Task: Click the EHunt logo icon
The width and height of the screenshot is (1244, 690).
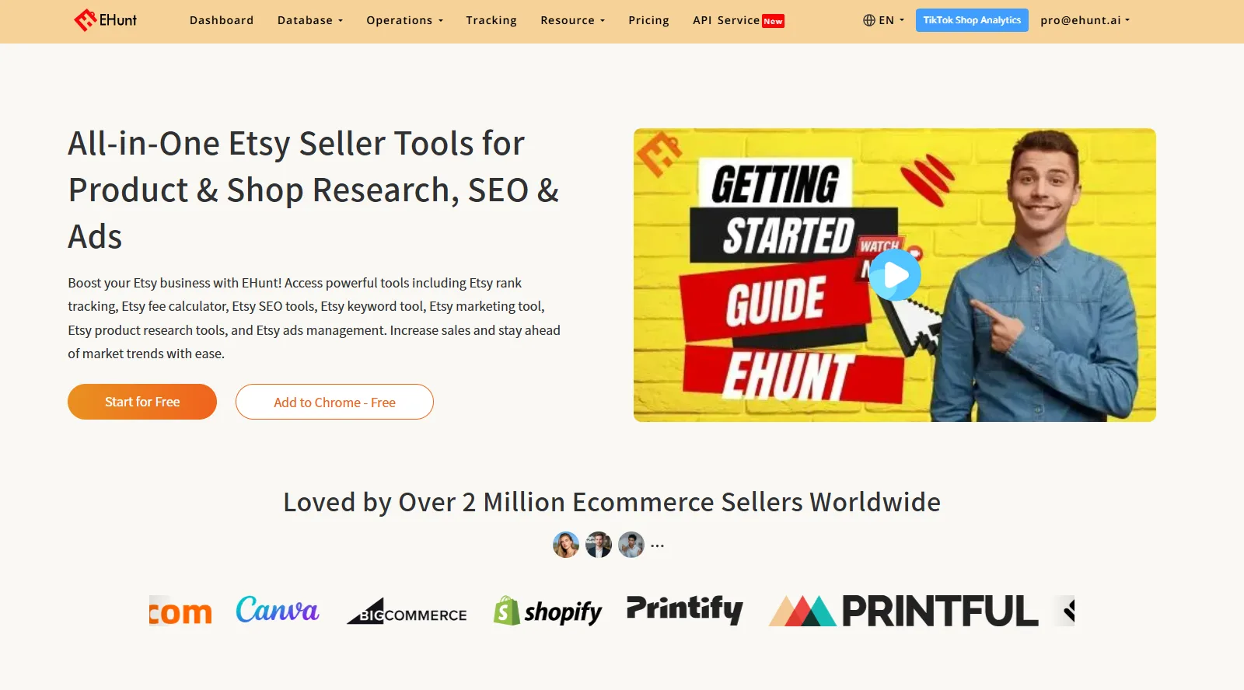Action: pyautogui.click(x=85, y=20)
